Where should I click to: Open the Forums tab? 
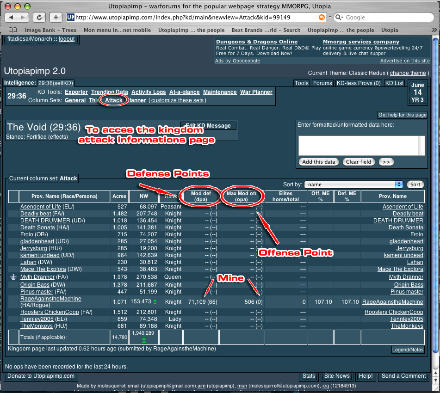[x=322, y=83]
